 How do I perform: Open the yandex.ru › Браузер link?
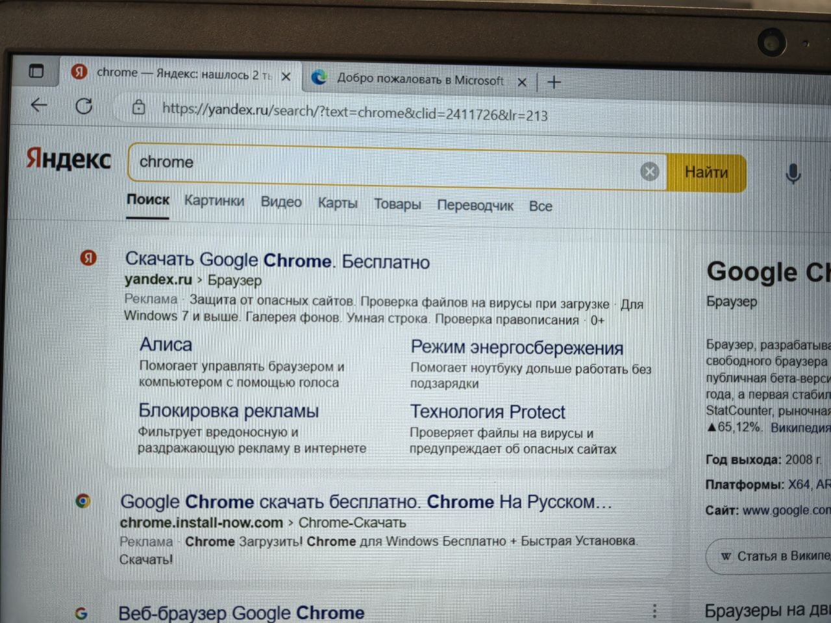point(193,280)
